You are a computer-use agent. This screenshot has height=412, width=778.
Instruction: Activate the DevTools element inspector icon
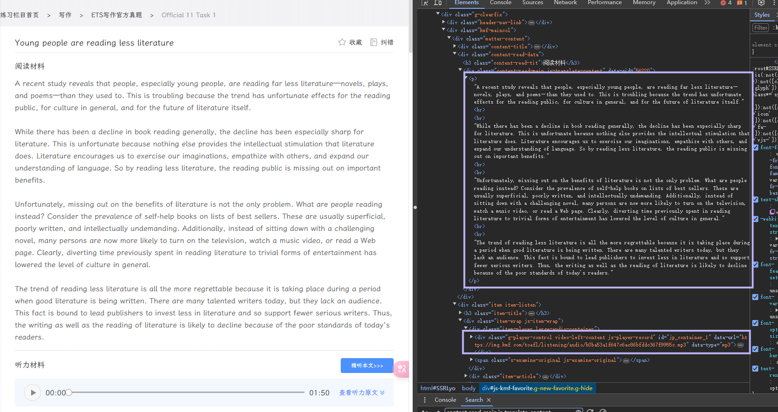pyautogui.click(x=425, y=3)
